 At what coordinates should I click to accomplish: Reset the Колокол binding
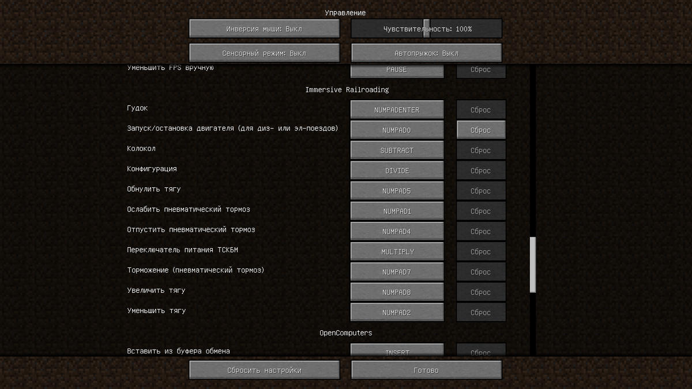coord(481,150)
